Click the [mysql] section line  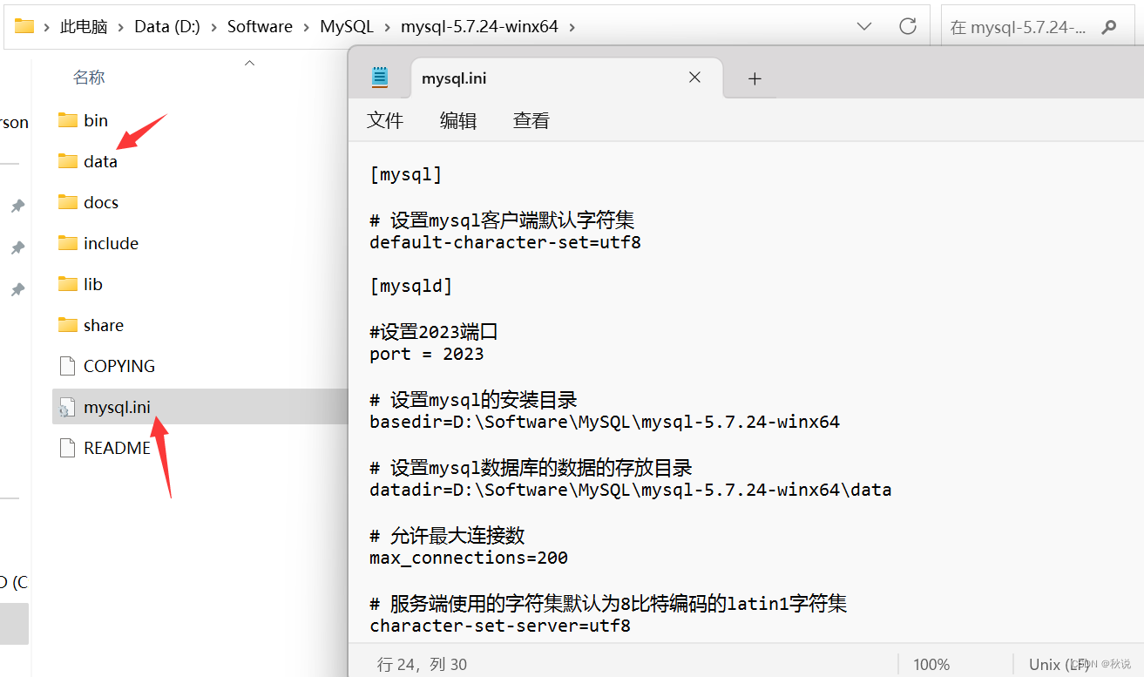point(406,174)
